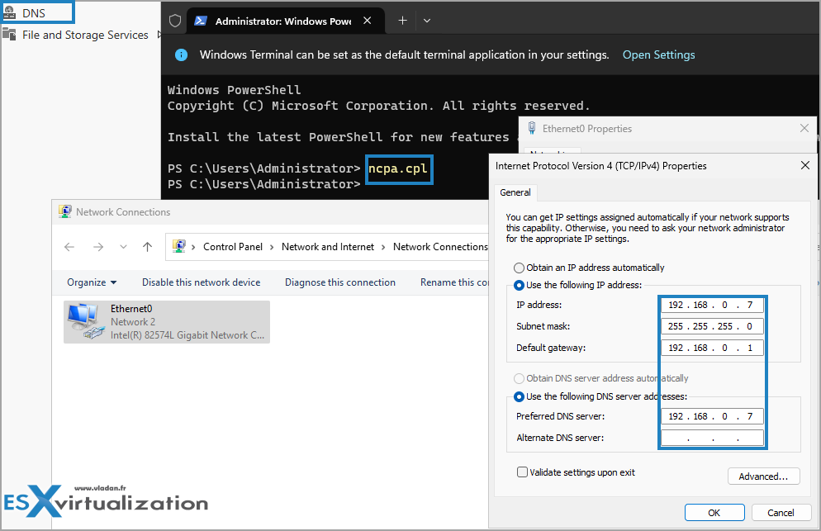The width and height of the screenshot is (821, 531).
Task: Select Network and Internet in breadcrumb
Action: (328, 247)
